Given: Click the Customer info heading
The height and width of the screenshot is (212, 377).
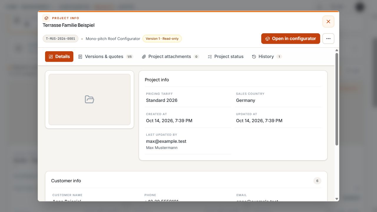Looking at the screenshot, I should click(x=66, y=181).
